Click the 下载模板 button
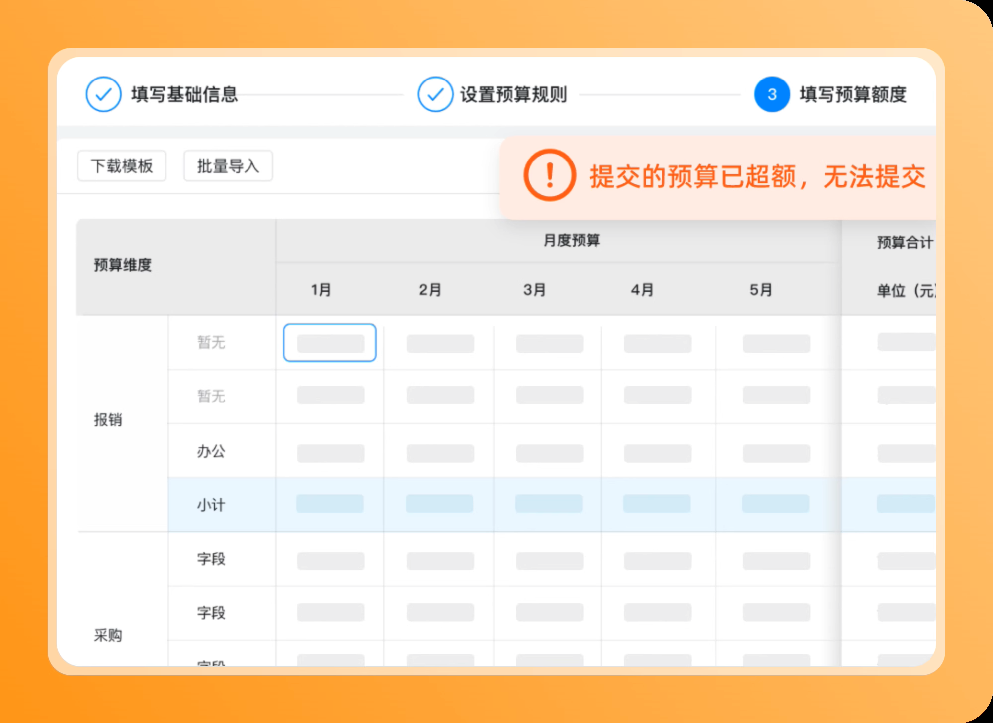 coord(122,166)
